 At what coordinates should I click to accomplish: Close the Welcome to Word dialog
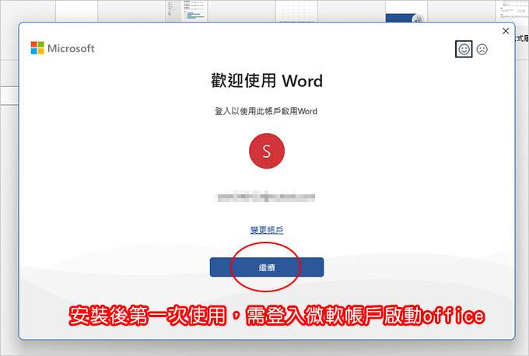click(x=506, y=31)
